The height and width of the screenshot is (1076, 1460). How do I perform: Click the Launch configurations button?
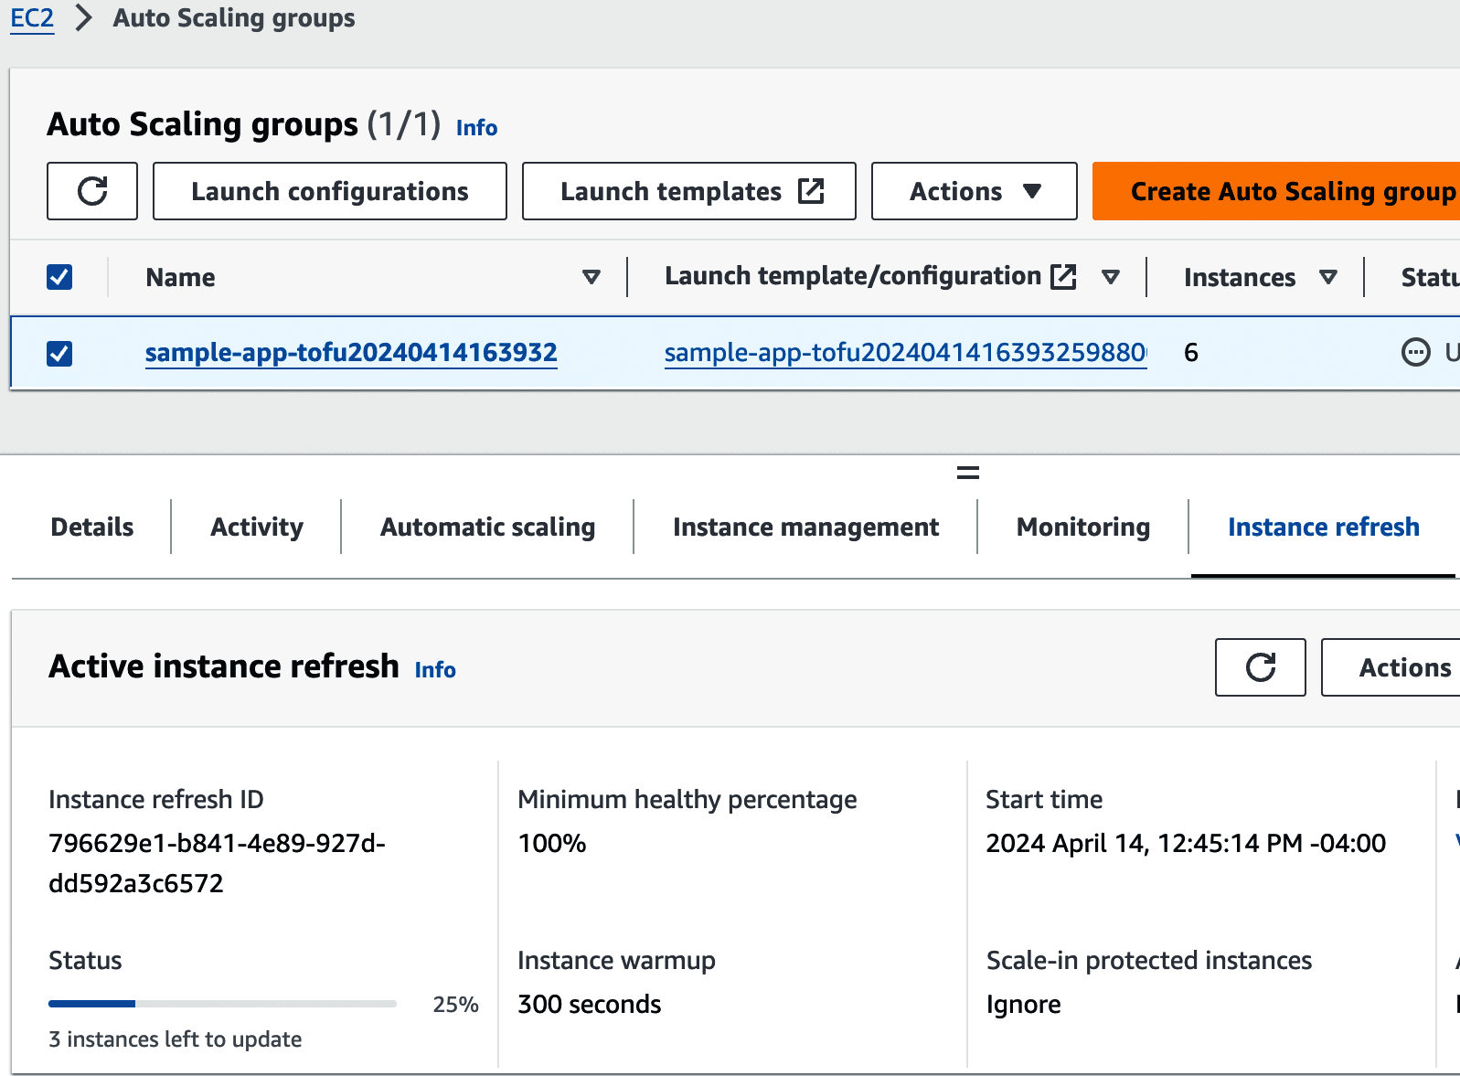pos(330,191)
